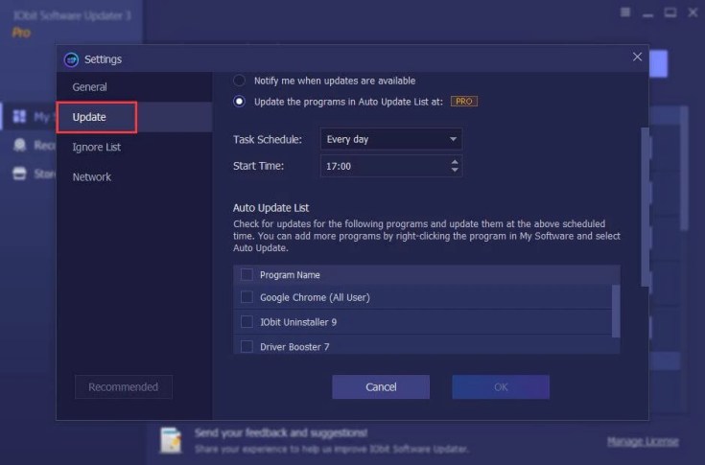
Task: Click the Start Time field showing 17:00
Action: (391, 166)
